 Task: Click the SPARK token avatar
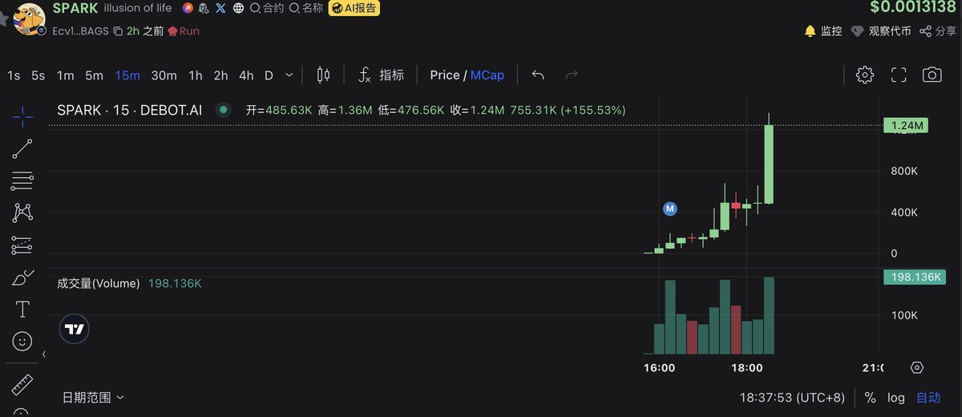pyautogui.click(x=30, y=19)
